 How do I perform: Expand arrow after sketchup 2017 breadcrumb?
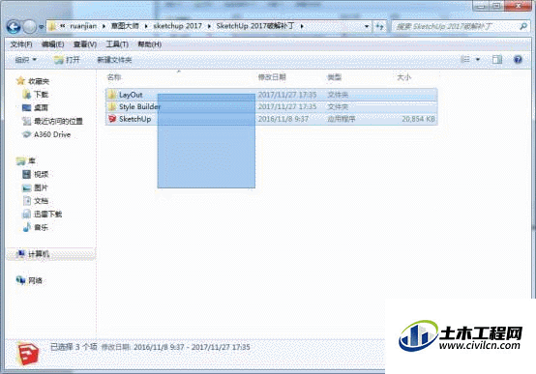[209, 26]
